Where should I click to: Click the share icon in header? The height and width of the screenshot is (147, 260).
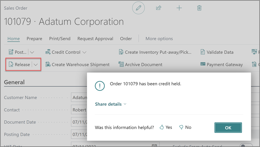click(158, 8)
